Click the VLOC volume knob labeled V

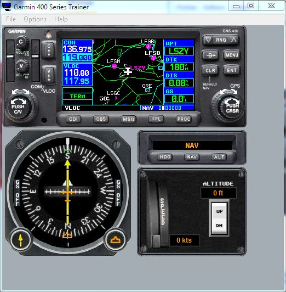pyautogui.click(x=21, y=66)
